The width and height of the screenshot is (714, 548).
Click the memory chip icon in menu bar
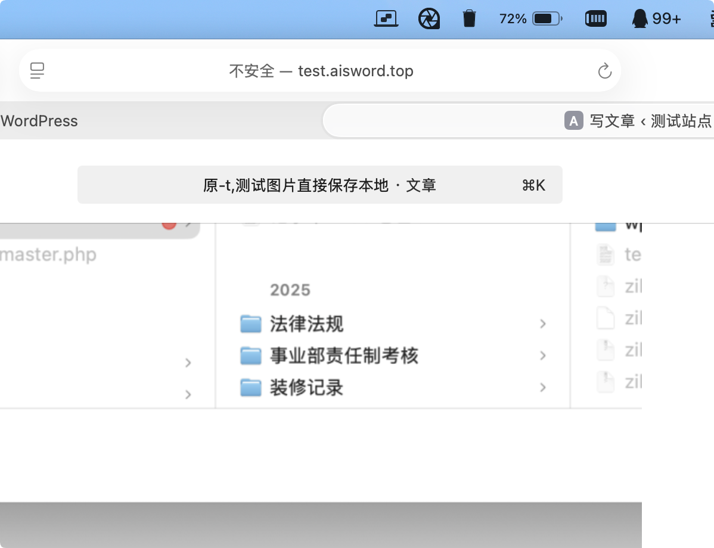pos(596,19)
